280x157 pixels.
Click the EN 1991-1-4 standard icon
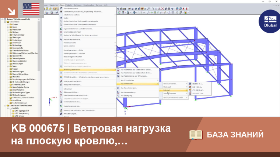[190, 84]
